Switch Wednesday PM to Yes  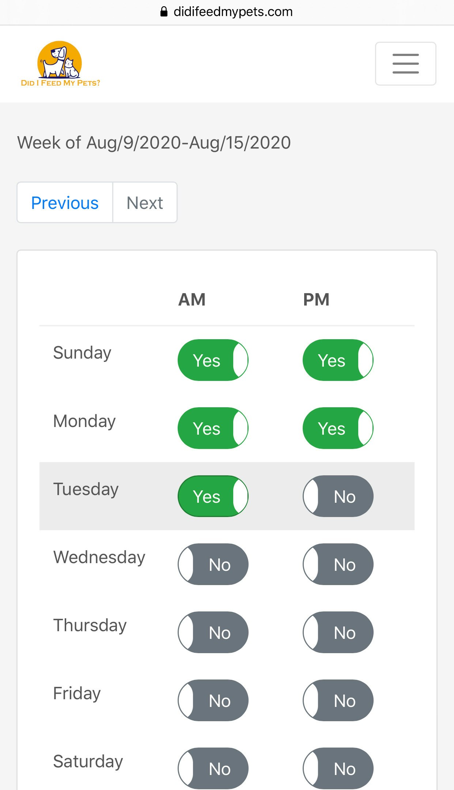pos(338,564)
